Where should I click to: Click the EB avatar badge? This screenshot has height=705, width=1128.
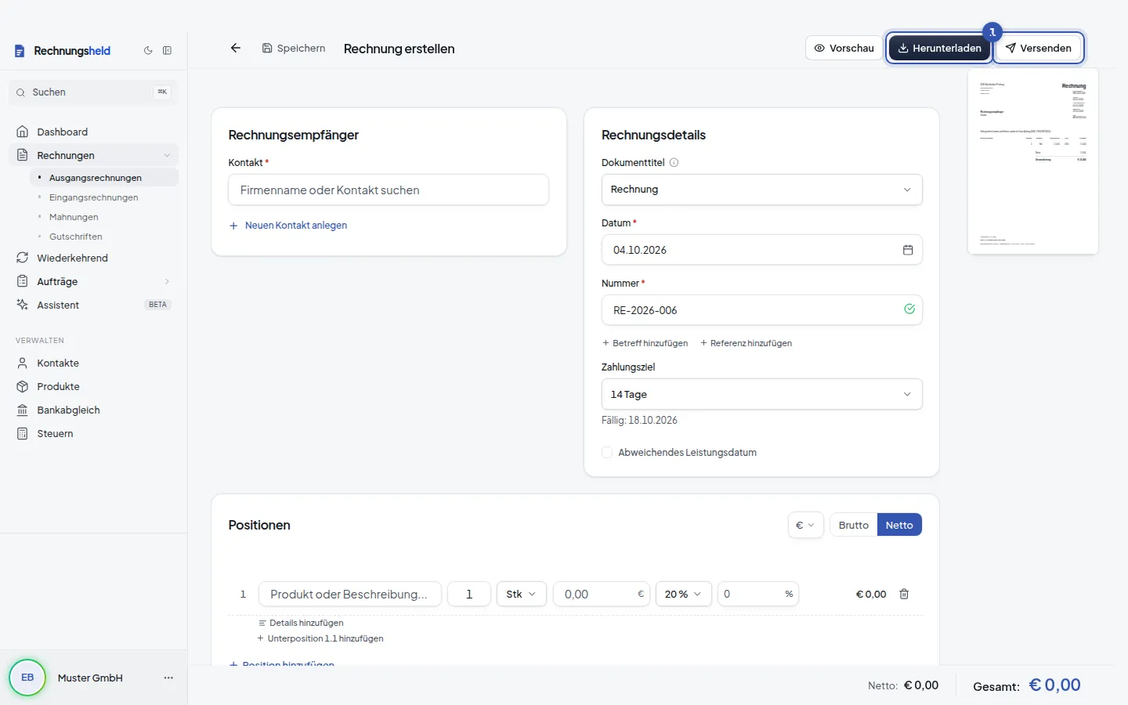click(x=27, y=678)
